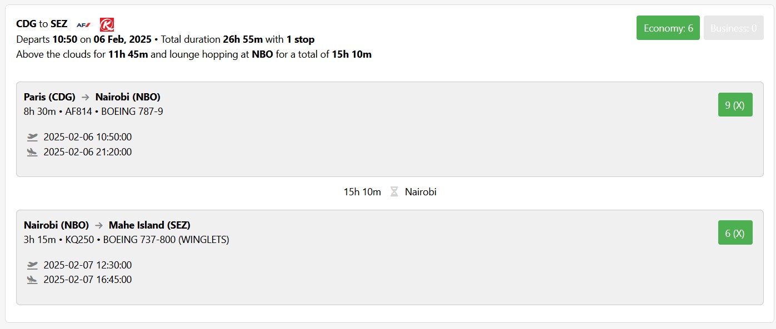This screenshot has height=329, width=776.
Task: Click takeoff icon for KQ250 segment
Action: (32, 265)
